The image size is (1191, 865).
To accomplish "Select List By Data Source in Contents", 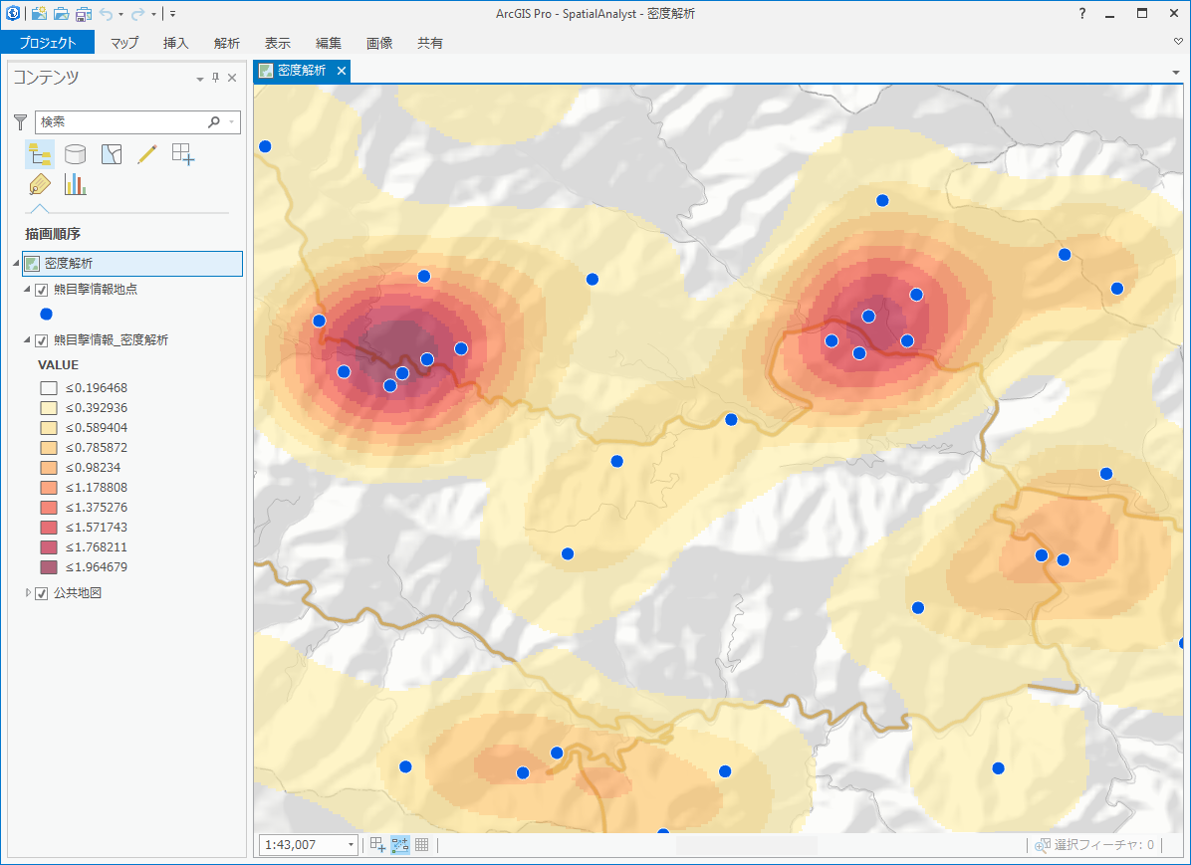I will [x=75, y=153].
